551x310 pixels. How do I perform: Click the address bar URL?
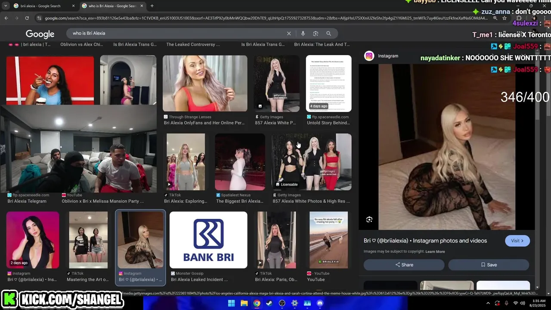pos(267,18)
